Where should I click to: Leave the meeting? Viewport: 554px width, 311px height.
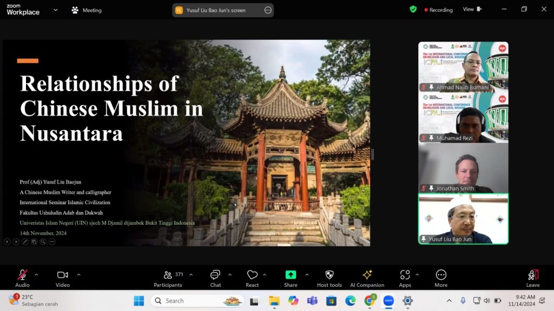click(533, 278)
